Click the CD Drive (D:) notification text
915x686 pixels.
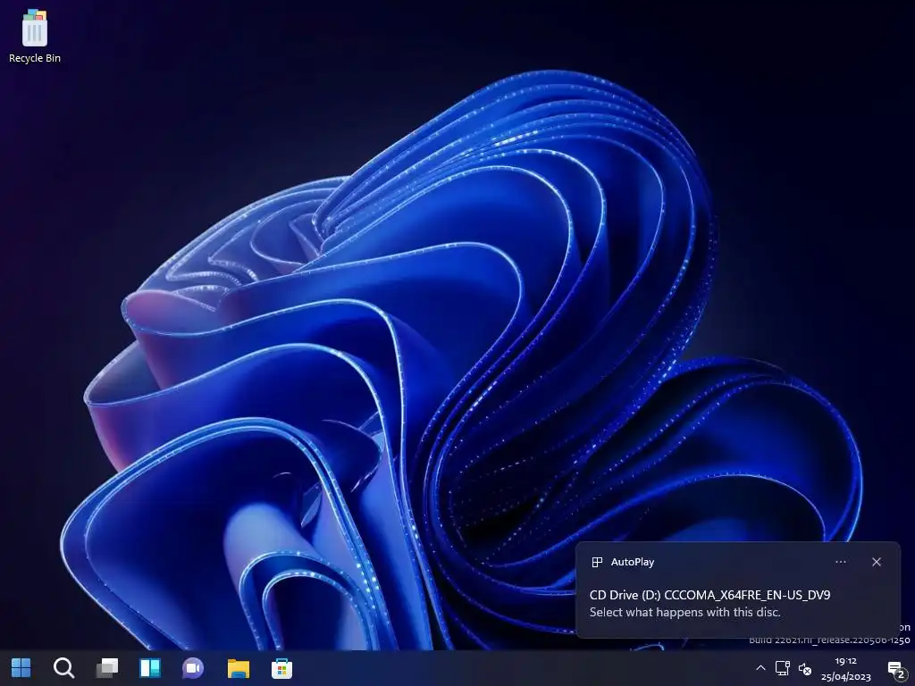pos(709,594)
